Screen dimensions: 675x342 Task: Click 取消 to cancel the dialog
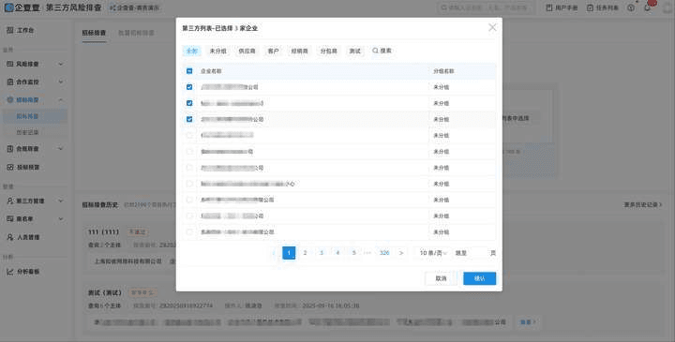(x=441, y=278)
